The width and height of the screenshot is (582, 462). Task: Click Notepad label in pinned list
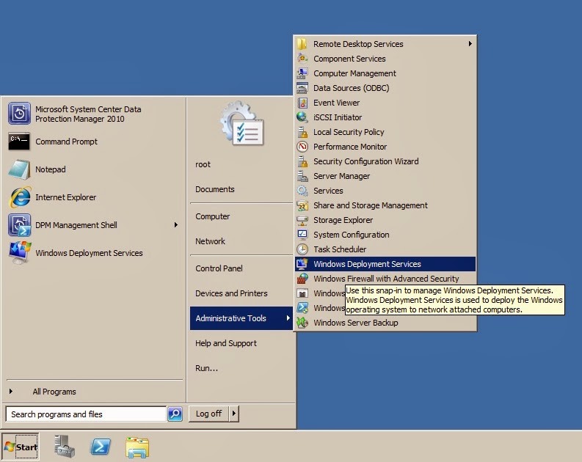click(51, 169)
